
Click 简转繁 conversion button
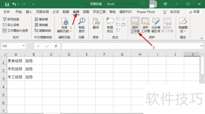(x=41, y=25)
